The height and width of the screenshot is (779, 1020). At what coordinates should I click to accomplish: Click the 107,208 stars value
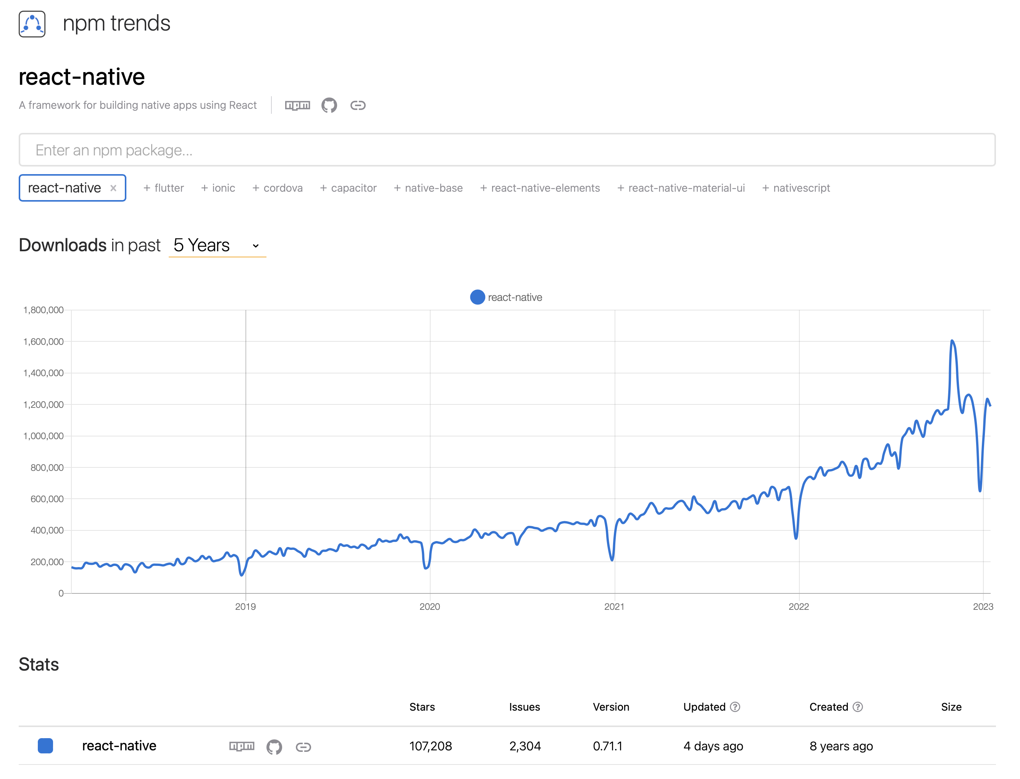tap(431, 746)
